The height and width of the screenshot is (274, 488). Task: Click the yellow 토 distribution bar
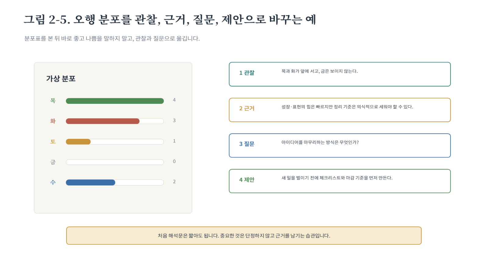click(x=115, y=142)
